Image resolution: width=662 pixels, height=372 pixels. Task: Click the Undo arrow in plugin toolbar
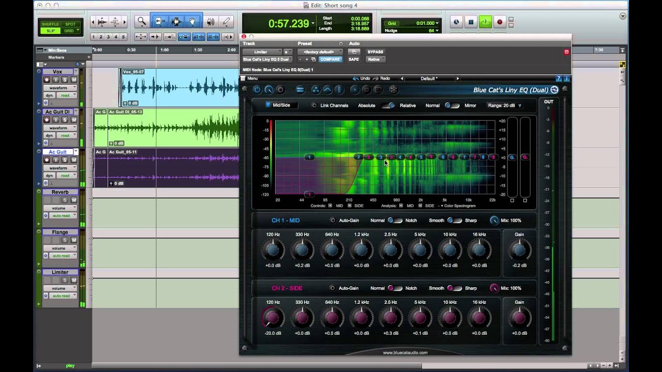[x=356, y=79]
